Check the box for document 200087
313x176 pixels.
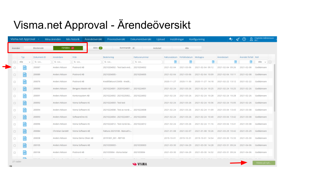[15, 68]
